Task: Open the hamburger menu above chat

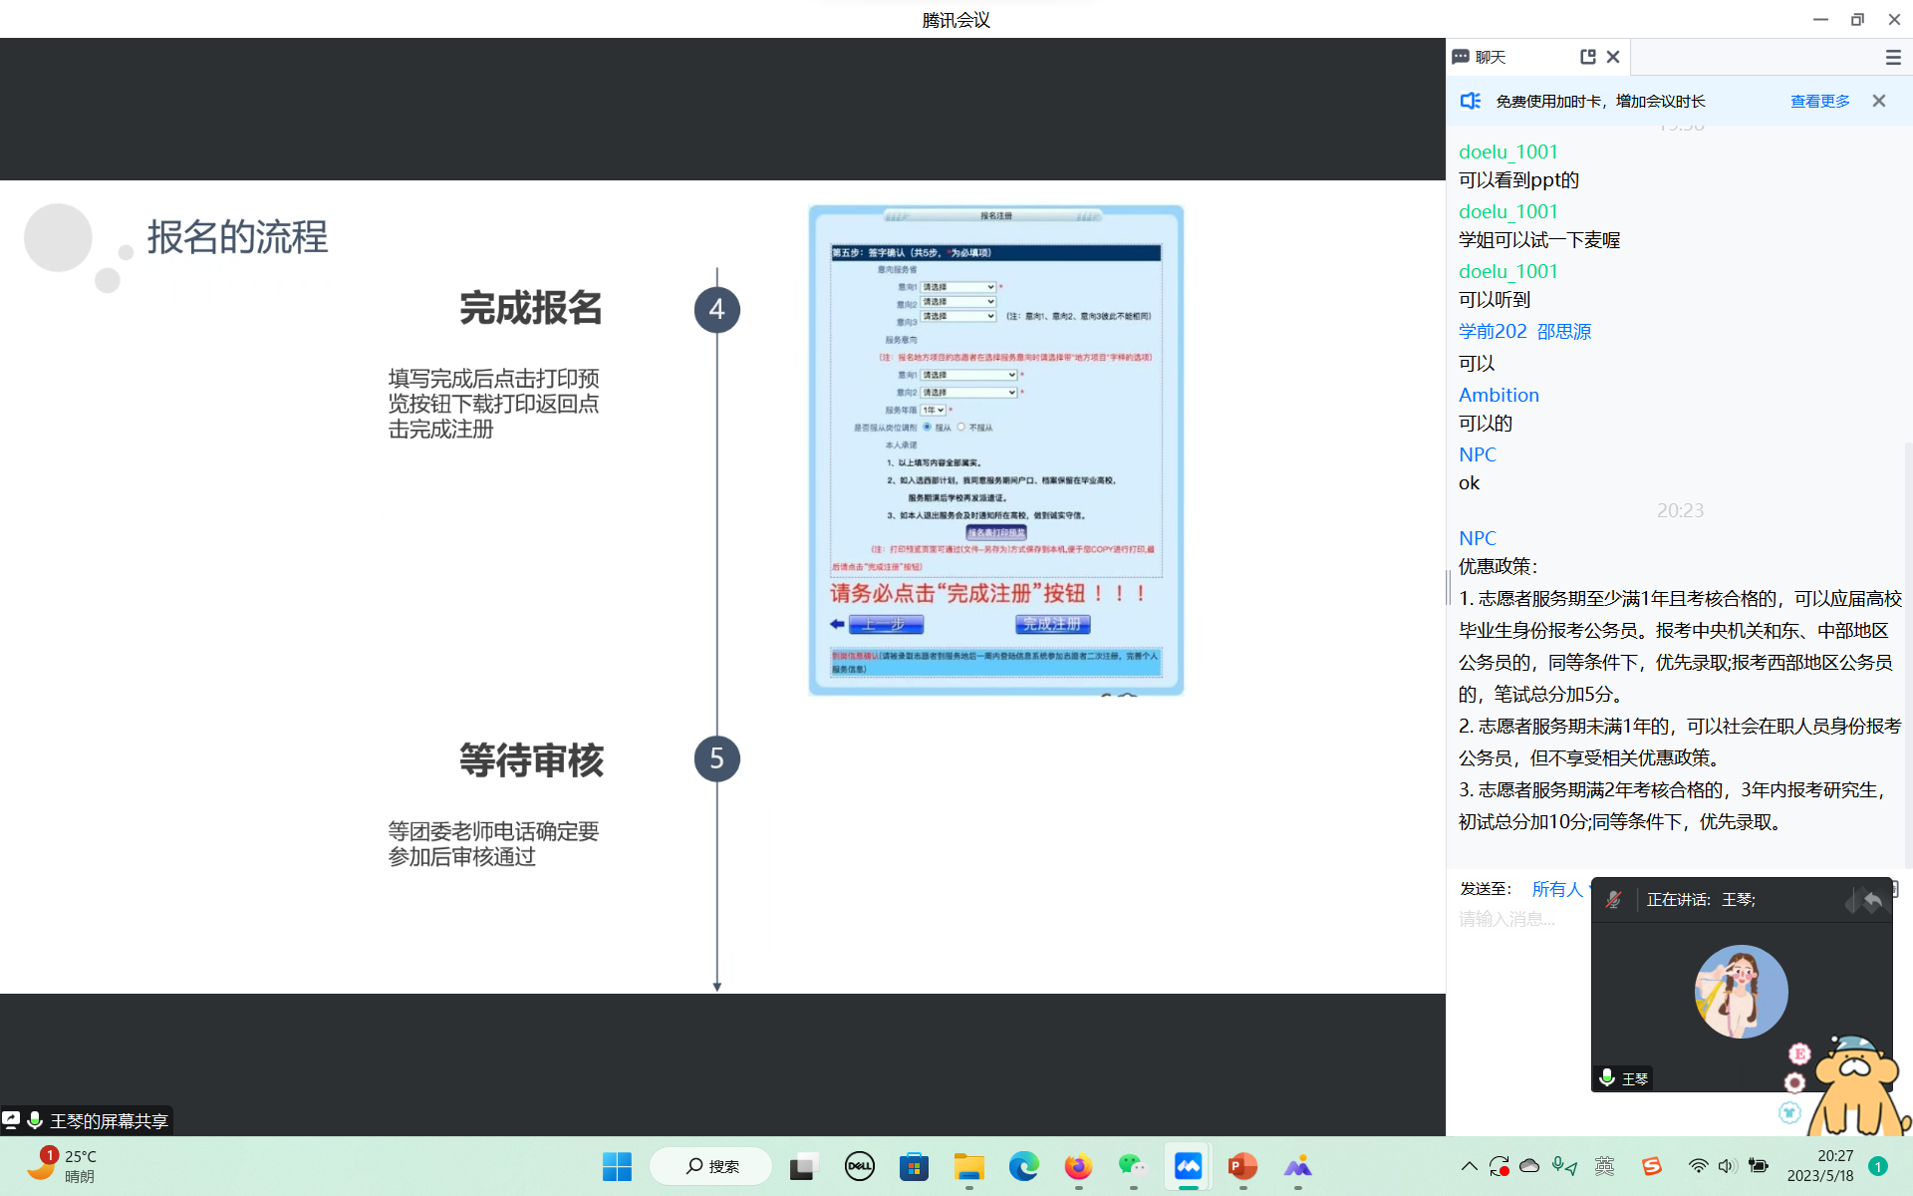Action: point(1893,58)
